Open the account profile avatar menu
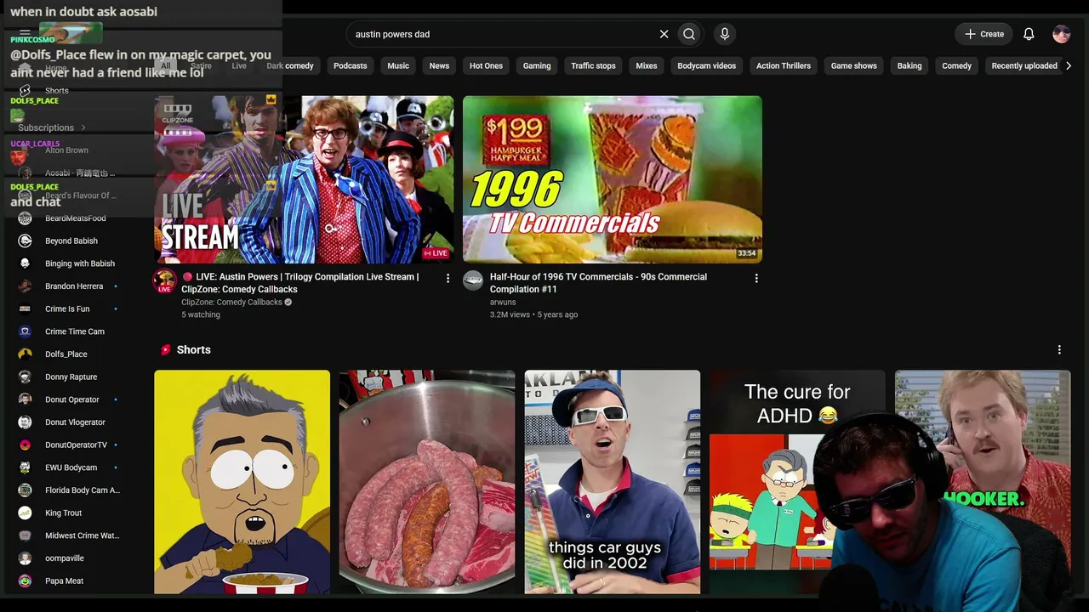Image resolution: width=1089 pixels, height=612 pixels. pos(1061,34)
